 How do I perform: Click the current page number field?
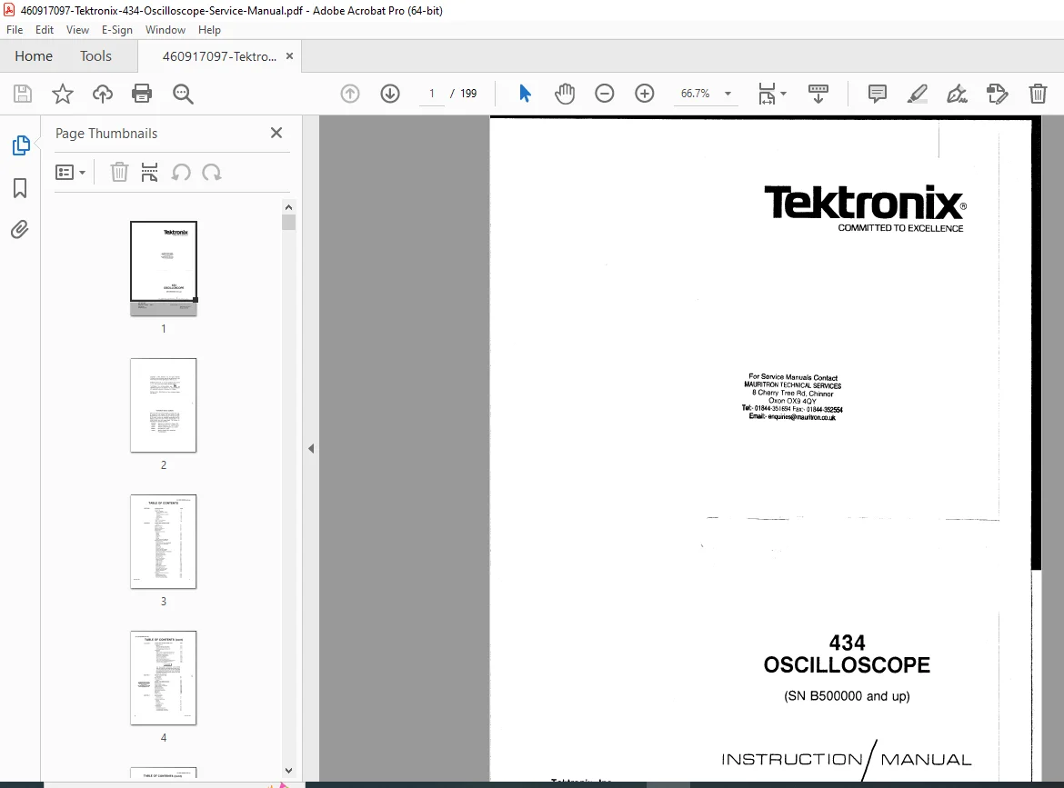pyautogui.click(x=432, y=94)
